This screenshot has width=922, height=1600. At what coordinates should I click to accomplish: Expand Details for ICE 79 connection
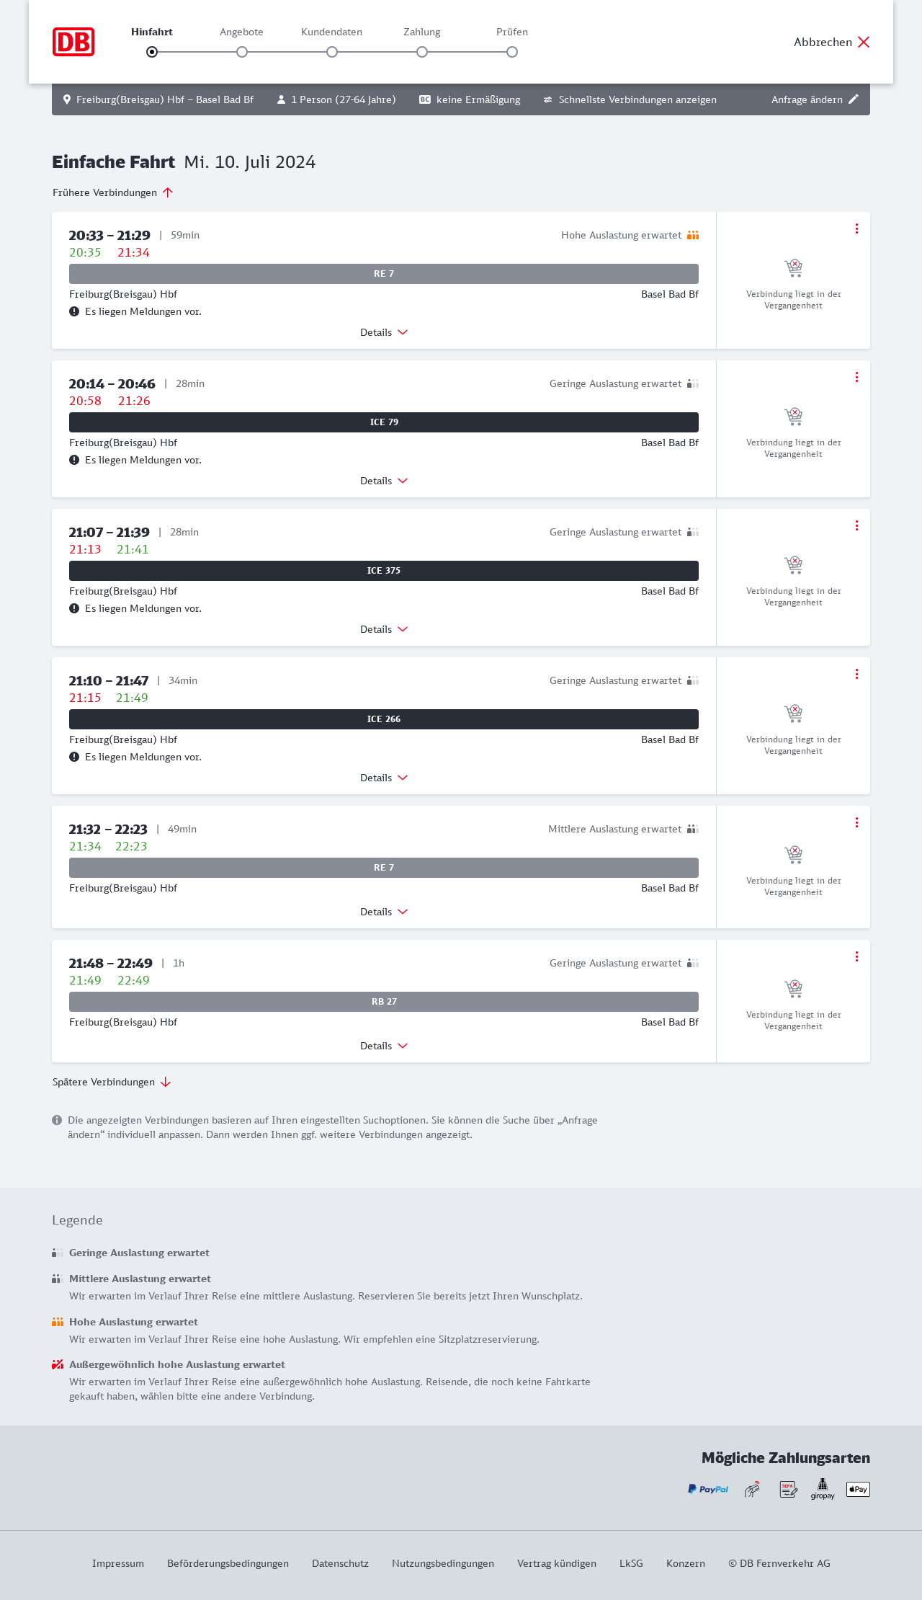[384, 481]
